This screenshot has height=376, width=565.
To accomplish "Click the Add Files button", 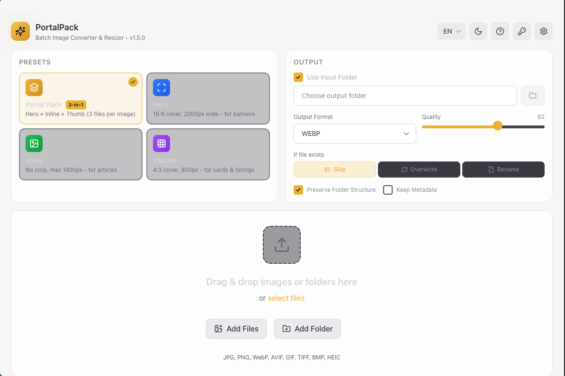I will (x=236, y=328).
